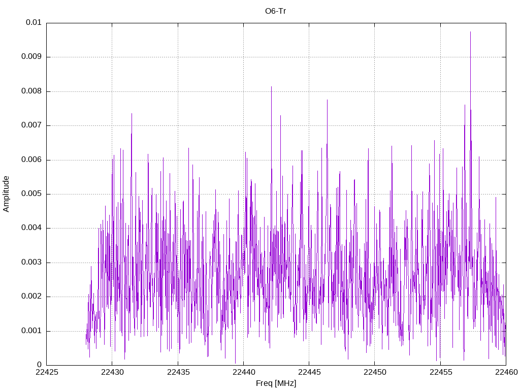Click the 22460 x-axis tick label
The image size is (520, 390).
(x=506, y=372)
